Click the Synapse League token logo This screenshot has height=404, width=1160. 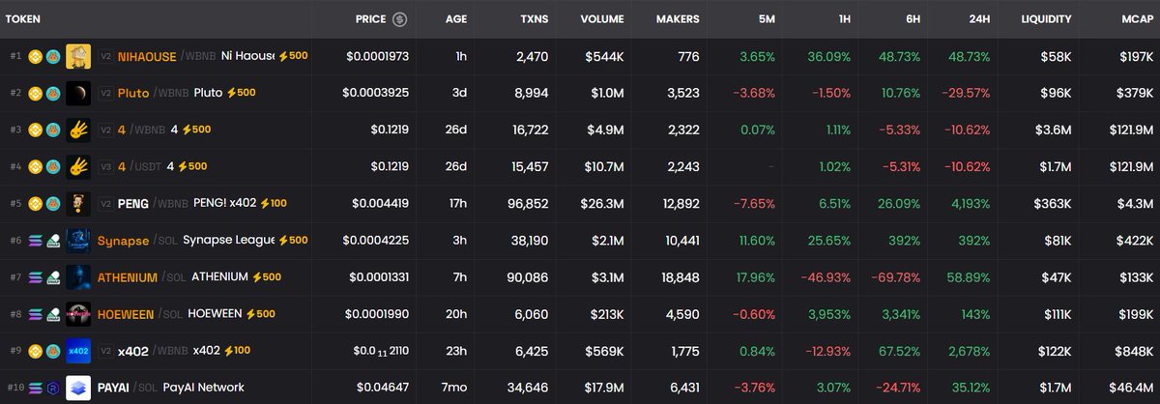pyautogui.click(x=79, y=241)
